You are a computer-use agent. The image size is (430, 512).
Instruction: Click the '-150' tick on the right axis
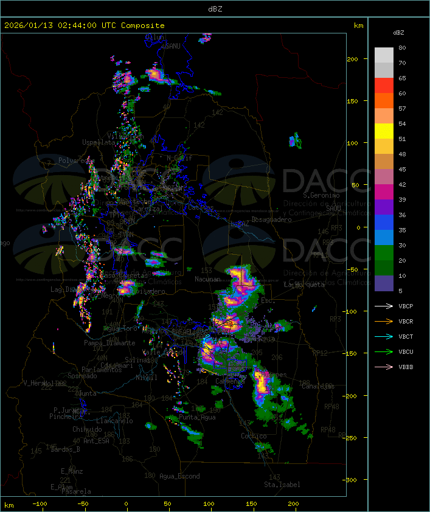tap(350, 353)
